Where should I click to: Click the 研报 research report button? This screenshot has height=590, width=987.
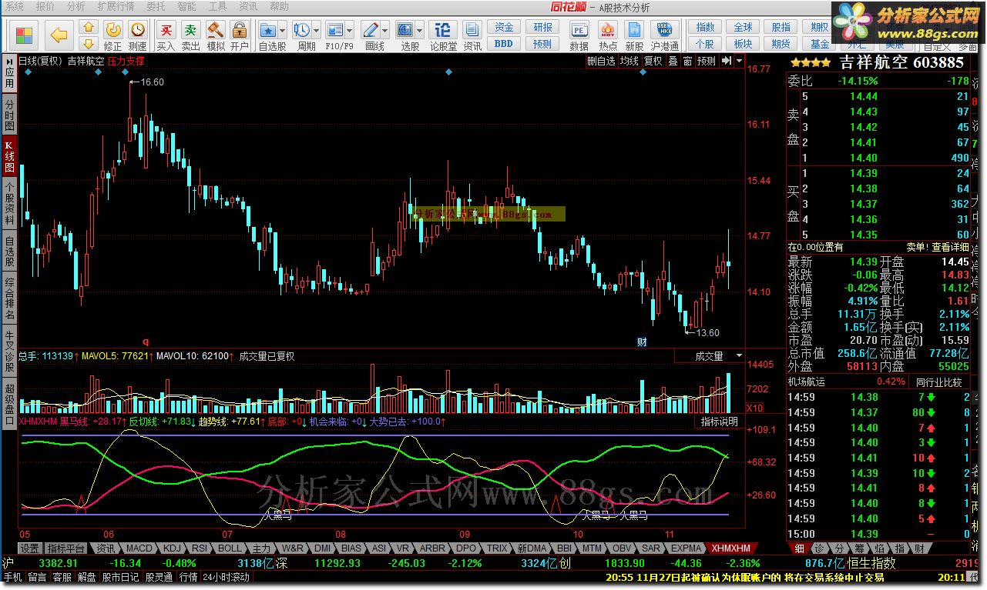pyautogui.click(x=543, y=28)
